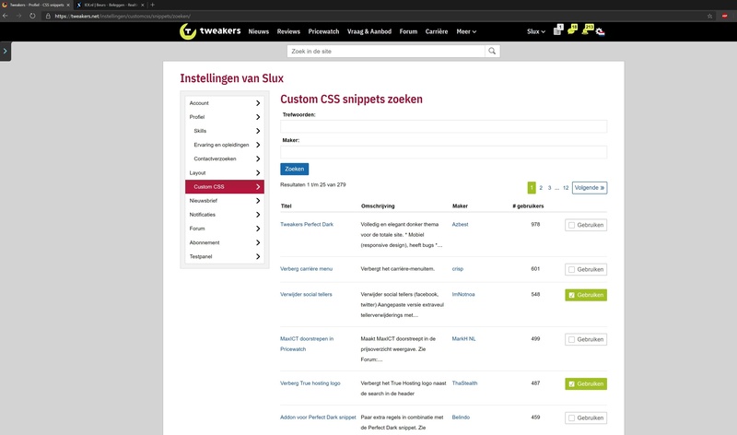The height and width of the screenshot is (435, 737).
Task: Click the browser forward arrow
Action: pos(18,16)
